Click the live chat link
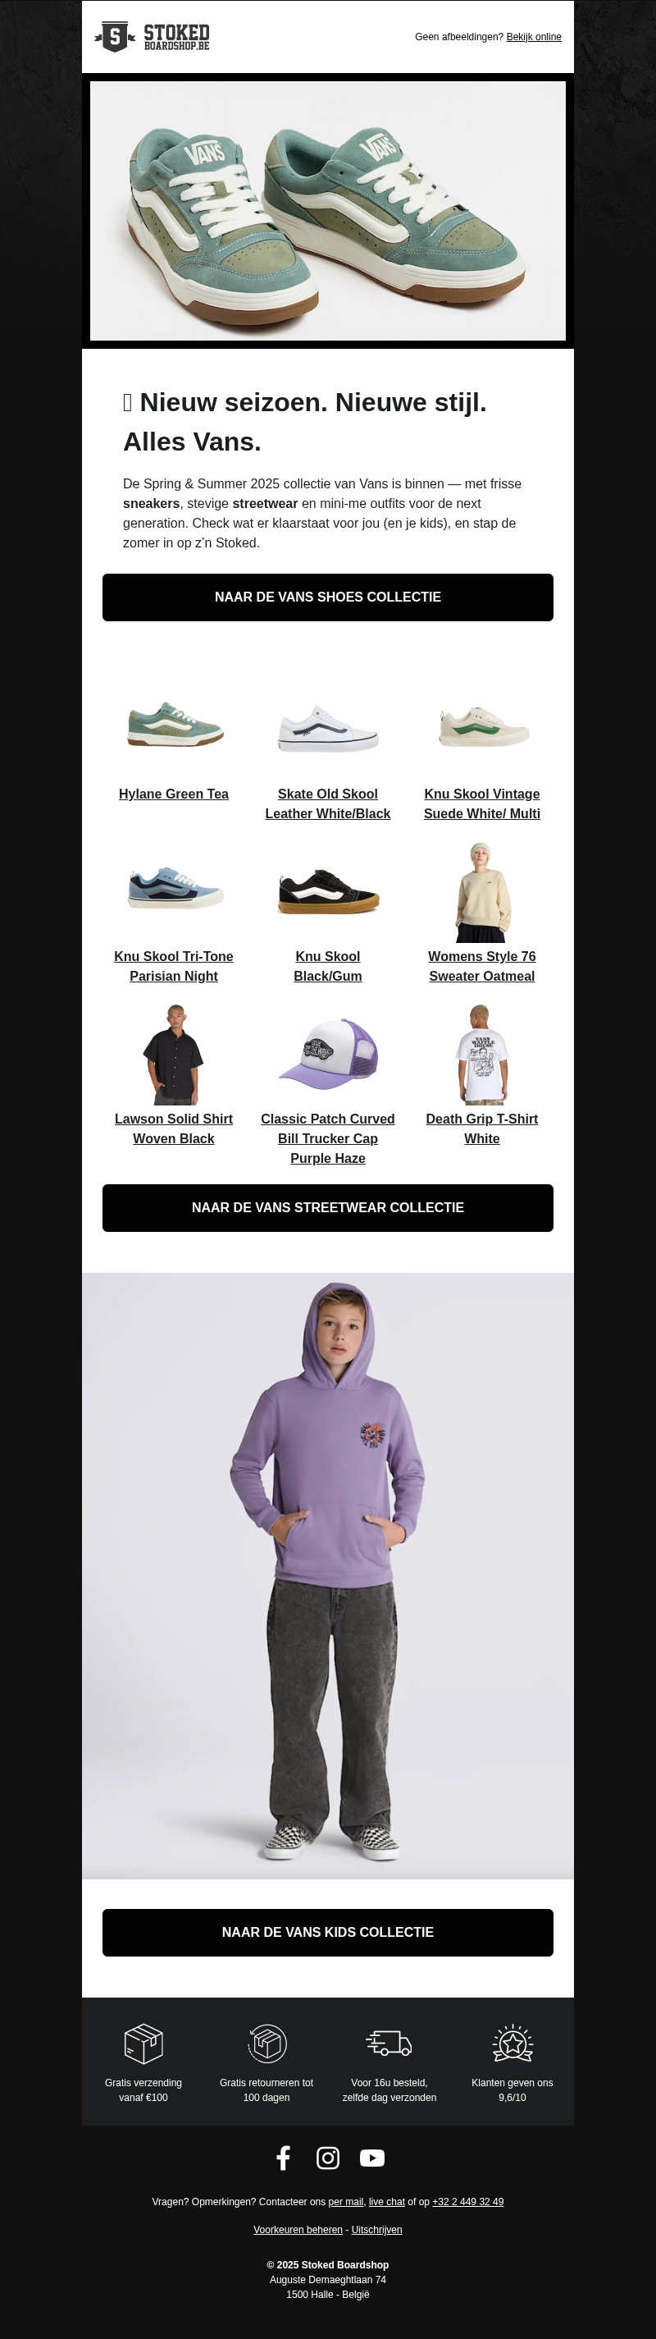This screenshot has height=2339, width=656. coord(386,2201)
